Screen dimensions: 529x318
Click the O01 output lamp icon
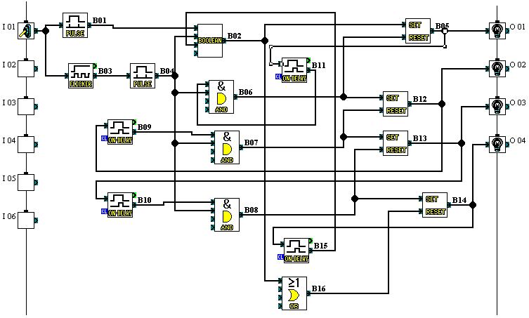click(x=497, y=31)
